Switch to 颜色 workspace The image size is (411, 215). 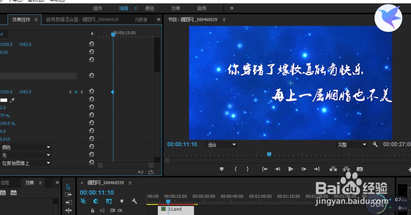click(150, 8)
